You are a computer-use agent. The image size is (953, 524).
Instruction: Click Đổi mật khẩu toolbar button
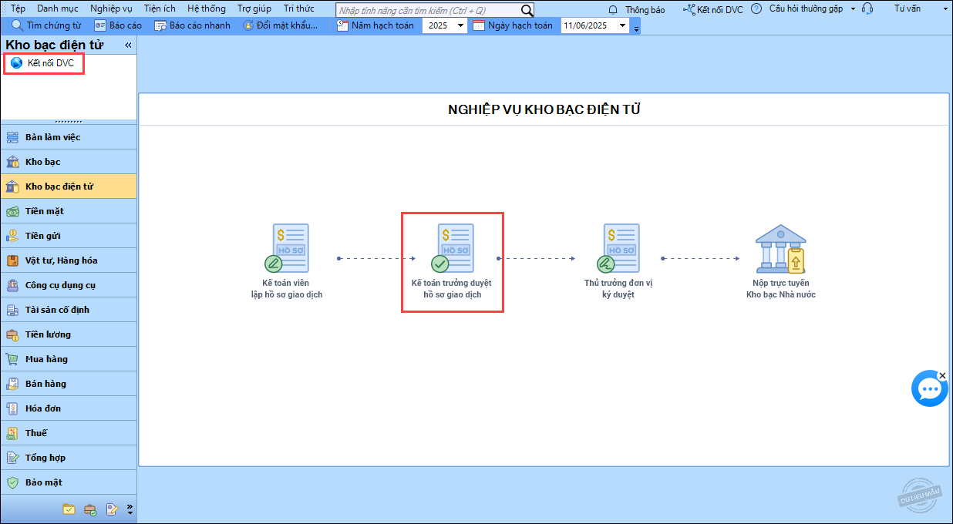(x=280, y=25)
